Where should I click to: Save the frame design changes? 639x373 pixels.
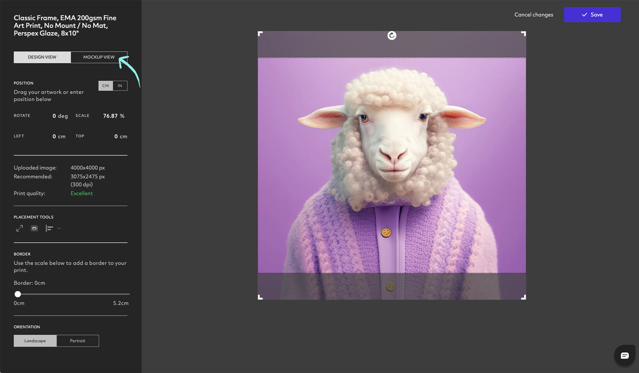[592, 14]
